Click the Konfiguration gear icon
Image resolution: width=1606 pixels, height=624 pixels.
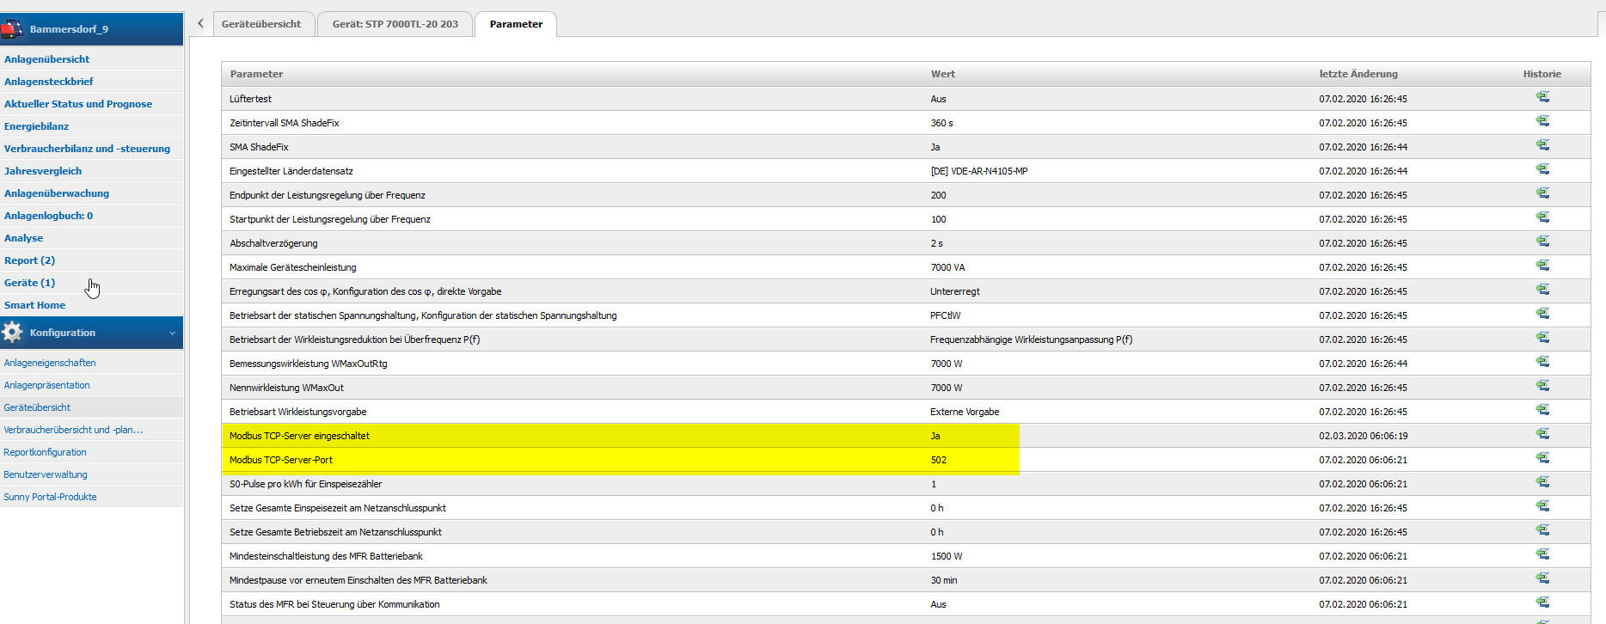tap(12, 332)
